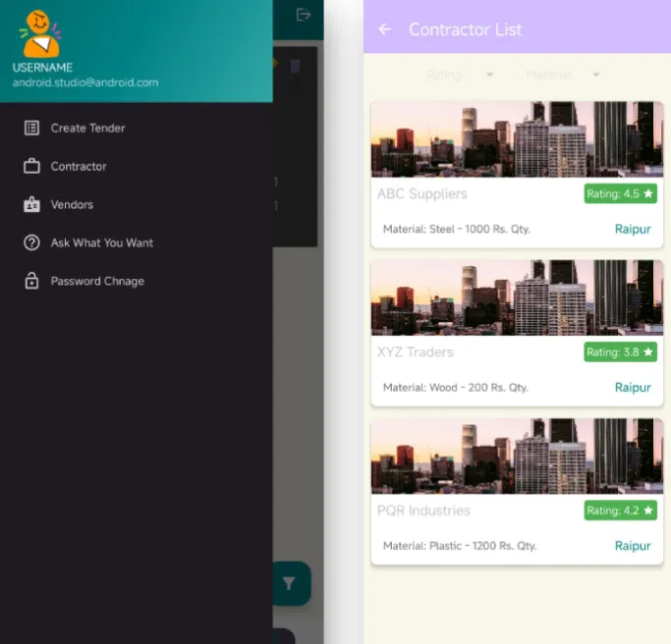Tap the filter funnel floating button

289,583
